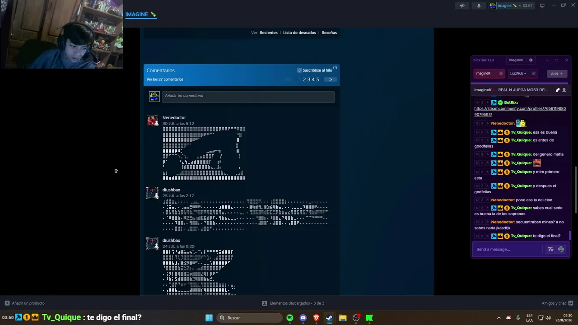Switch ESP LAA keyboard language
The width and height of the screenshot is (578, 325).
[x=529, y=318]
